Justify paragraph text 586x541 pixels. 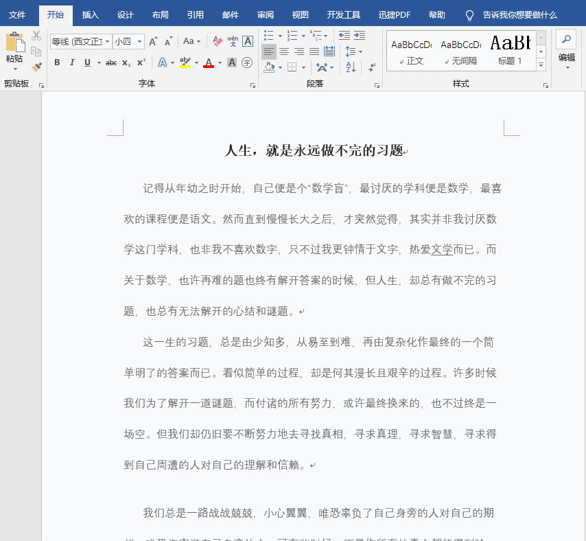pyautogui.click(x=314, y=51)
